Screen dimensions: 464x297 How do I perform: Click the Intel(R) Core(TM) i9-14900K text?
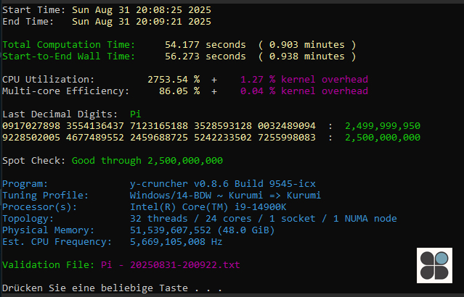coord(208,207)
